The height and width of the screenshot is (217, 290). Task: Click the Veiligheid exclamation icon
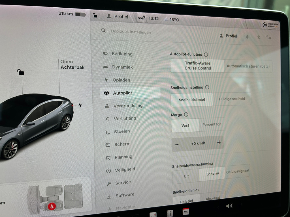[108, 171]
